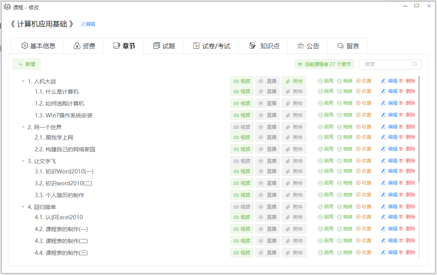The image size is (437, 275).
Task: Click 附件 for 2.2. 构建自己的网络家园
Action: 294,149
